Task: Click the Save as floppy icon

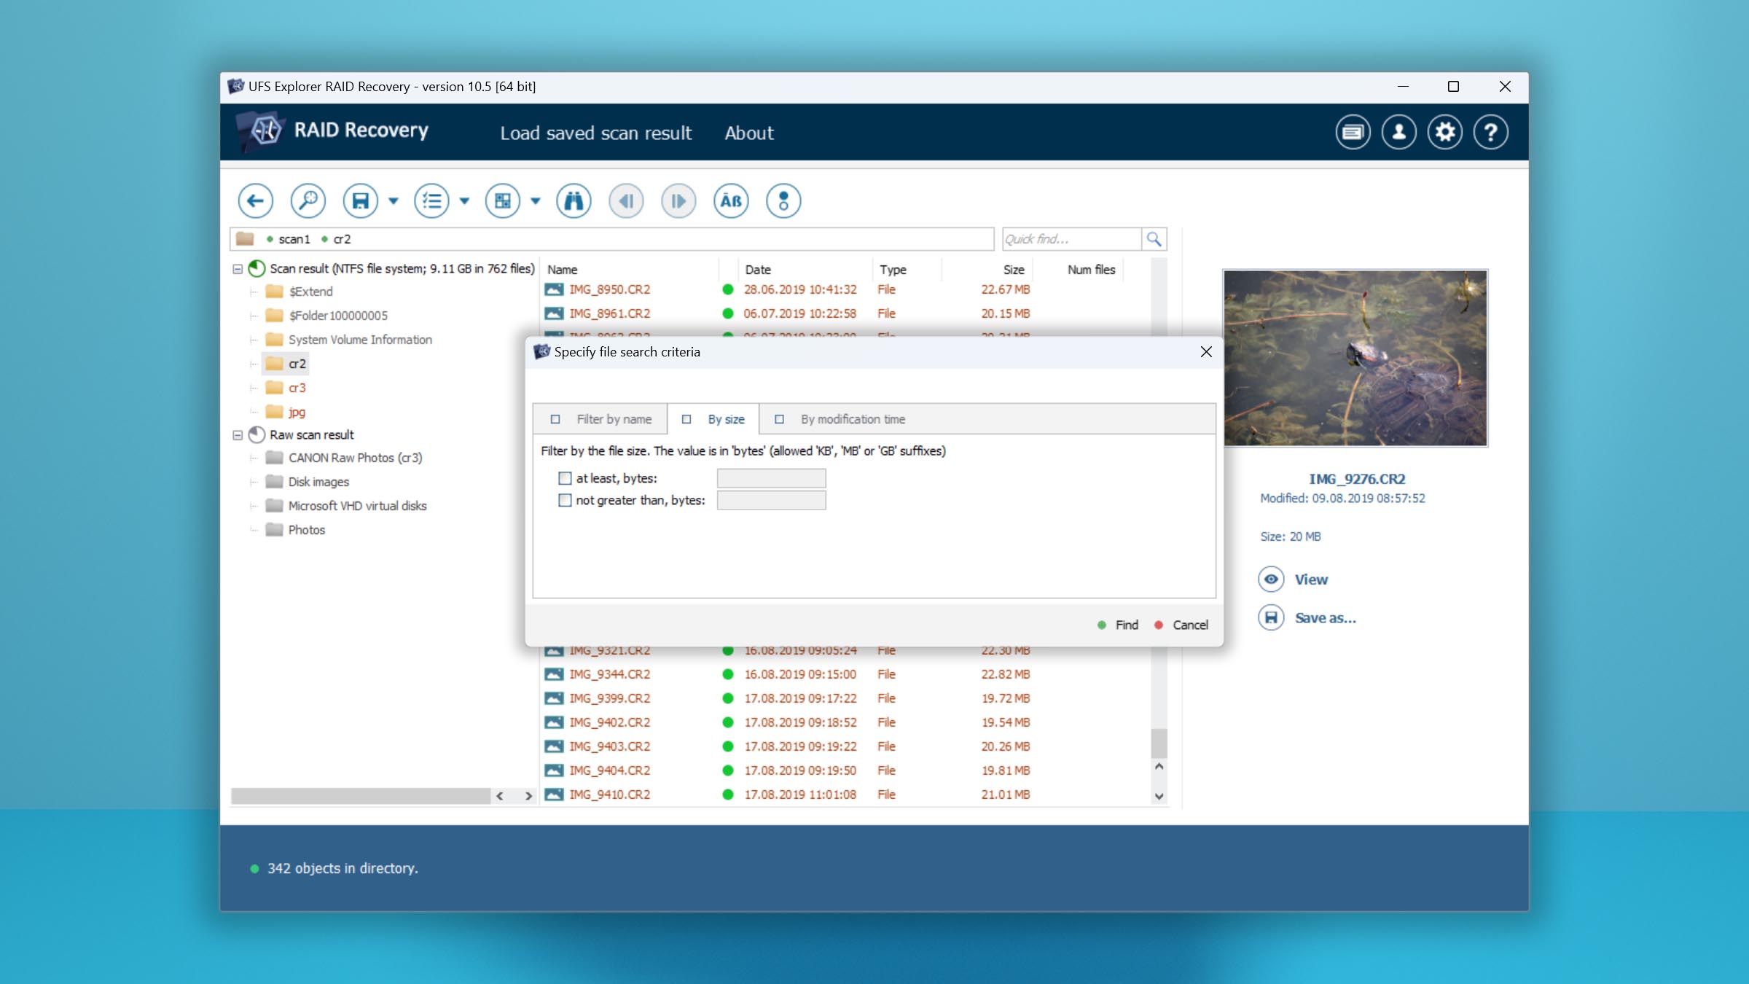Action: [1271, 618]
